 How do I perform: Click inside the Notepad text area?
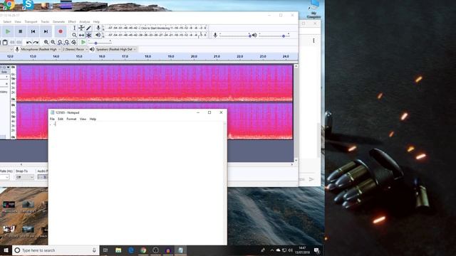click(x=135, y=183)
